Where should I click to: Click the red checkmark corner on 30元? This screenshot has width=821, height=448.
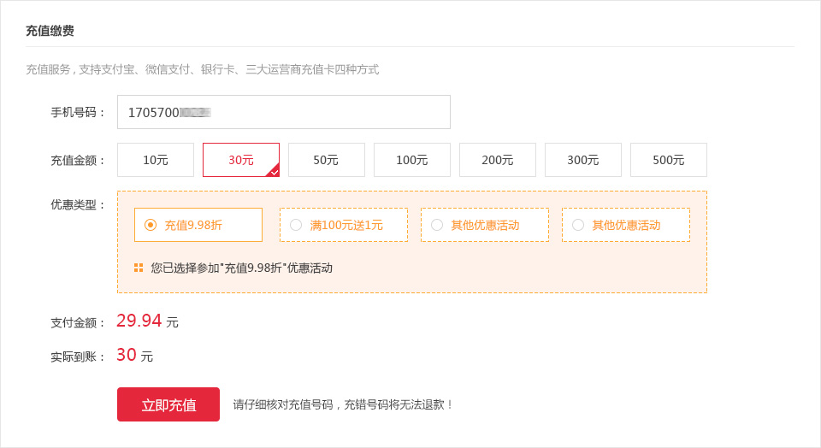tap(274, 171)
